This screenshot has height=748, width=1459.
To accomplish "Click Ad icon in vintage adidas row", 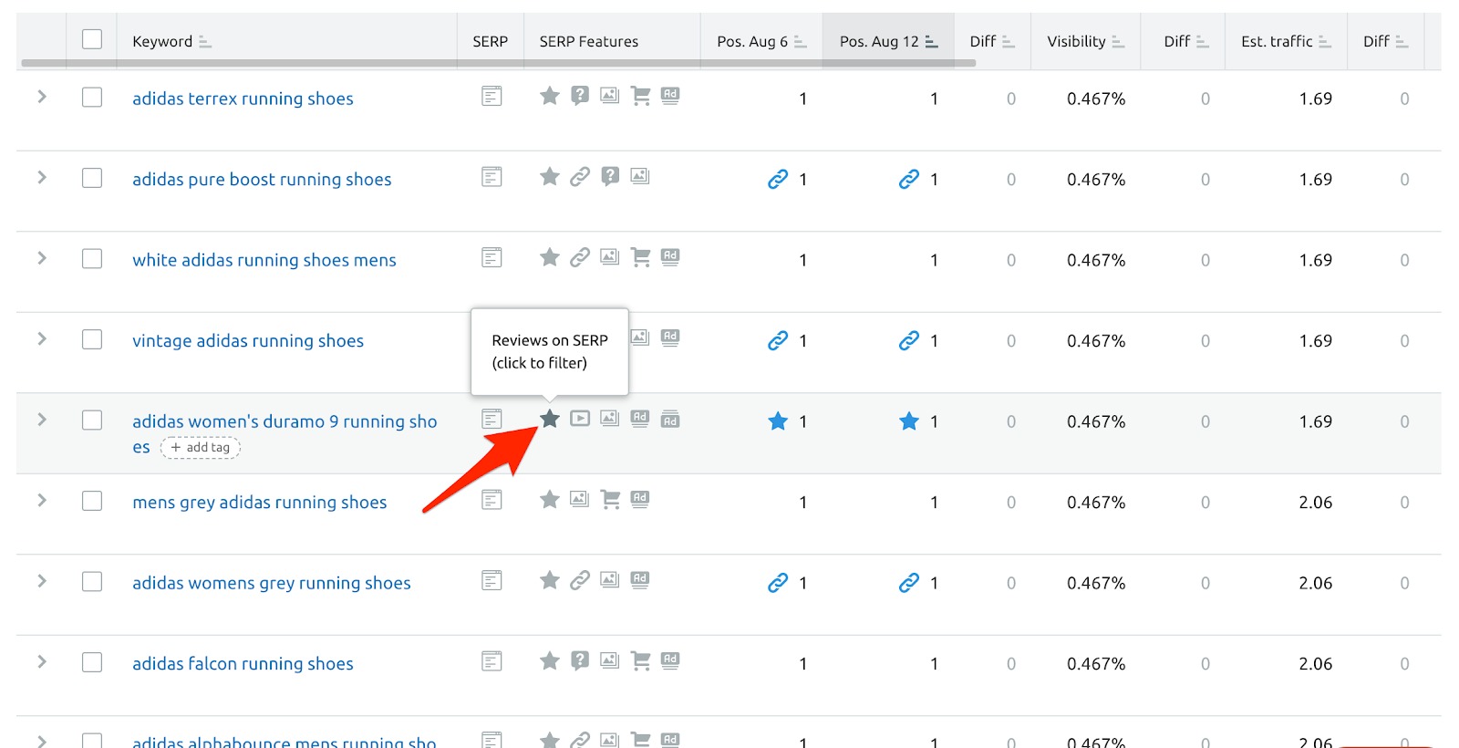I will [670, 338].
